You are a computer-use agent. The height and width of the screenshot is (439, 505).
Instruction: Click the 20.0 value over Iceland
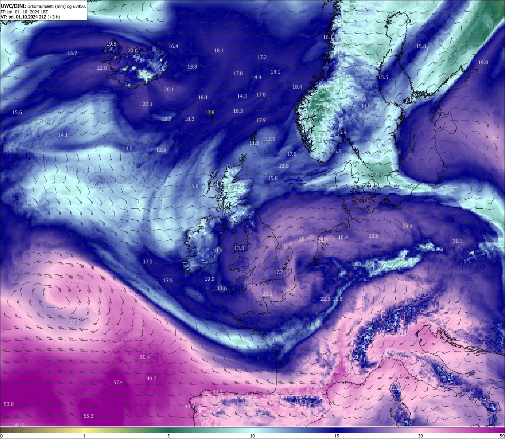click(x=133, y=50)
